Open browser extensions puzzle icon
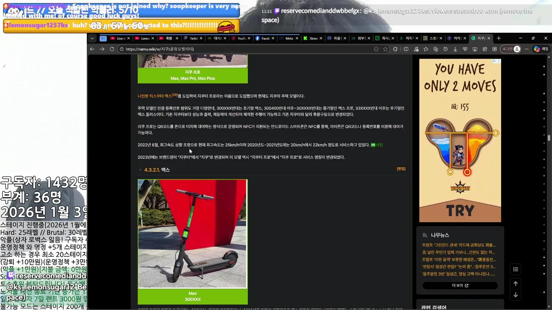This screenshot has height=310, width=552. point(395,49)
